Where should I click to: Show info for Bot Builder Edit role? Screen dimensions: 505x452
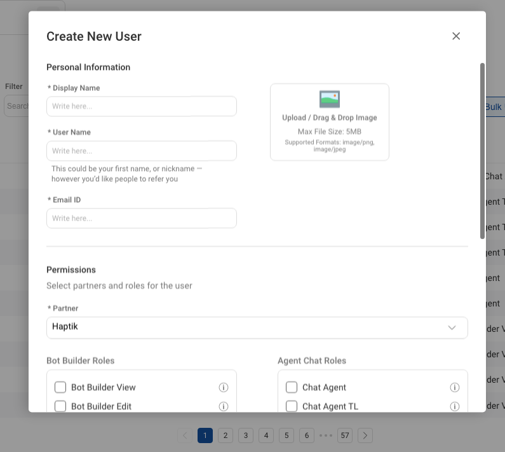point(224,406)
